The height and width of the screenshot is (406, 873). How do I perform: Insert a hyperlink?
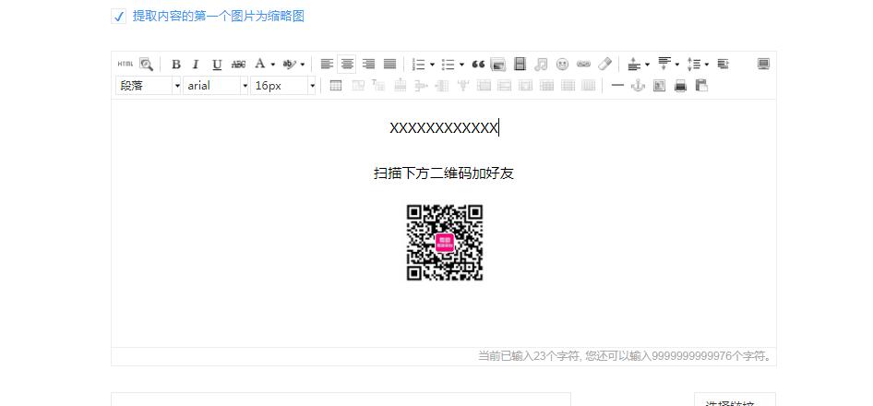[x=583, y=65]
